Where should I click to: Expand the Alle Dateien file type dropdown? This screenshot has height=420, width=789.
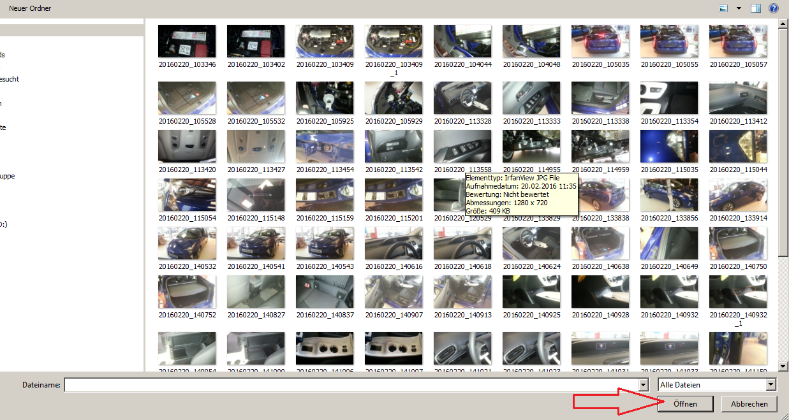[x=771, y=384]
